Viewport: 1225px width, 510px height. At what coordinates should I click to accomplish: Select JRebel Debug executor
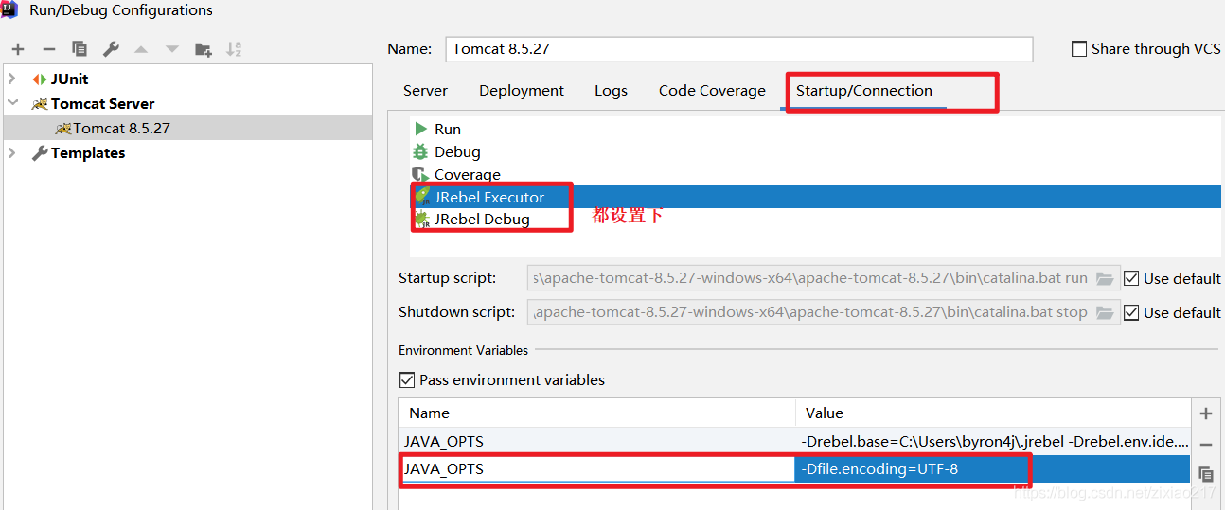(482, 220)
